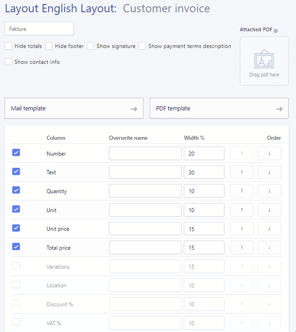
Task: Move Unit price column down
Action: (x=269, y=229)
